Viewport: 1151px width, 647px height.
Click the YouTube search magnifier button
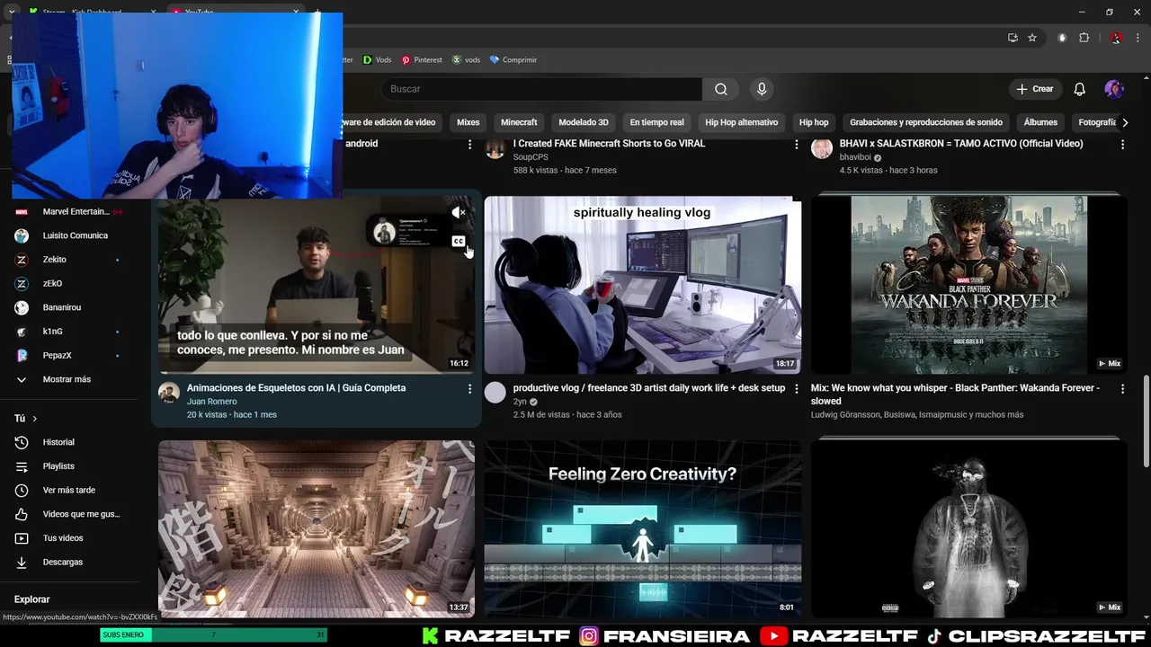pyautogui.click(x=721, y=89)
